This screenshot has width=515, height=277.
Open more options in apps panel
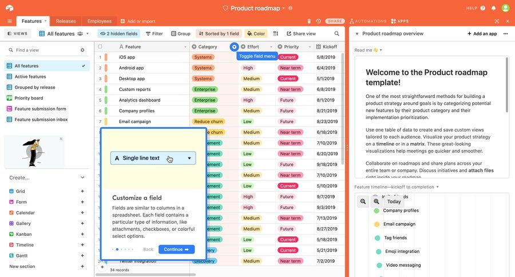[x=505, y=34]
